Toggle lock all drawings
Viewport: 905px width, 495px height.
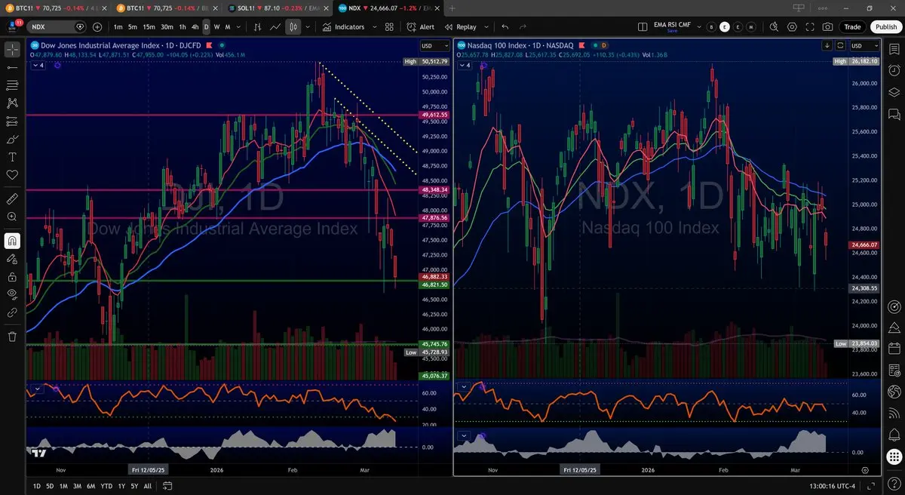pyautogui.click(x=12, y=276)
